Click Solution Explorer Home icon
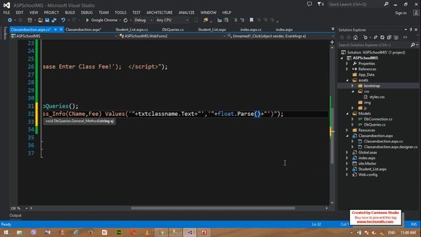 (355, 38)
